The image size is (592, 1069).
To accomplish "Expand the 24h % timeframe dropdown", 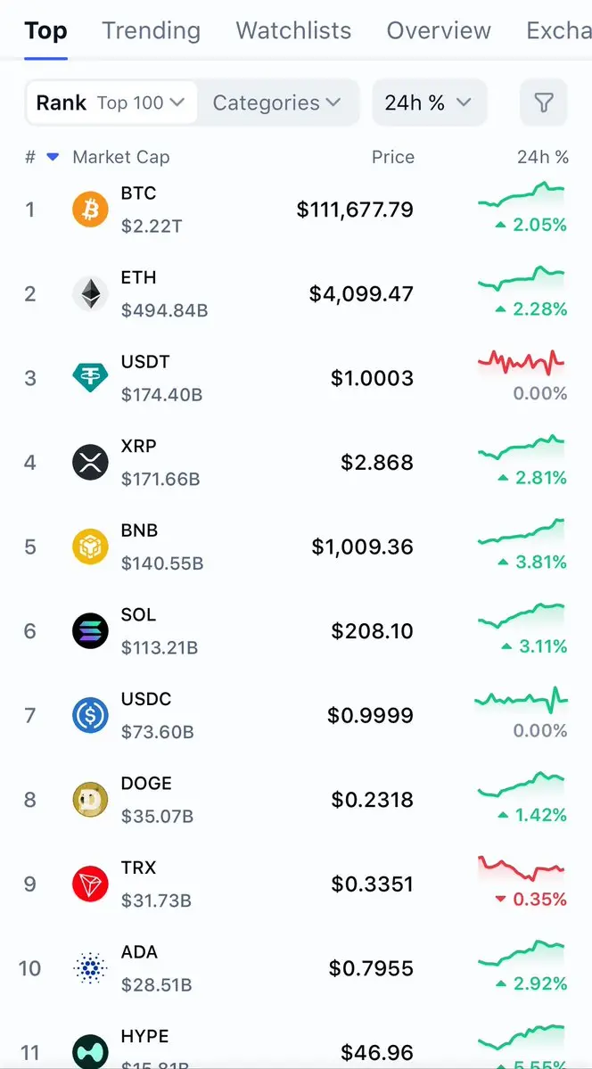I will pyautogui.click(x=428, y=103).
